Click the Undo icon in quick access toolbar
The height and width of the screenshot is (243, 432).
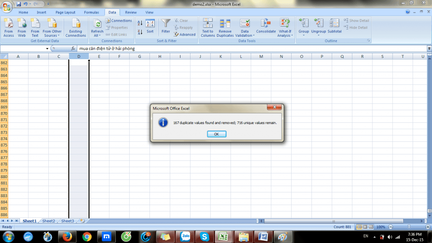[25, 4]
